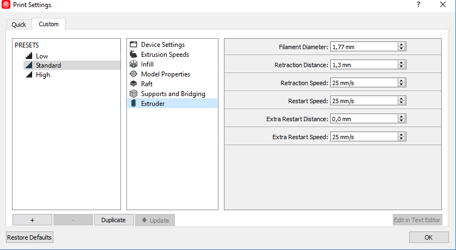Click the Low preset quality icon
The image size is (456, 250).
pyautogui.click(x=29, y=56)
